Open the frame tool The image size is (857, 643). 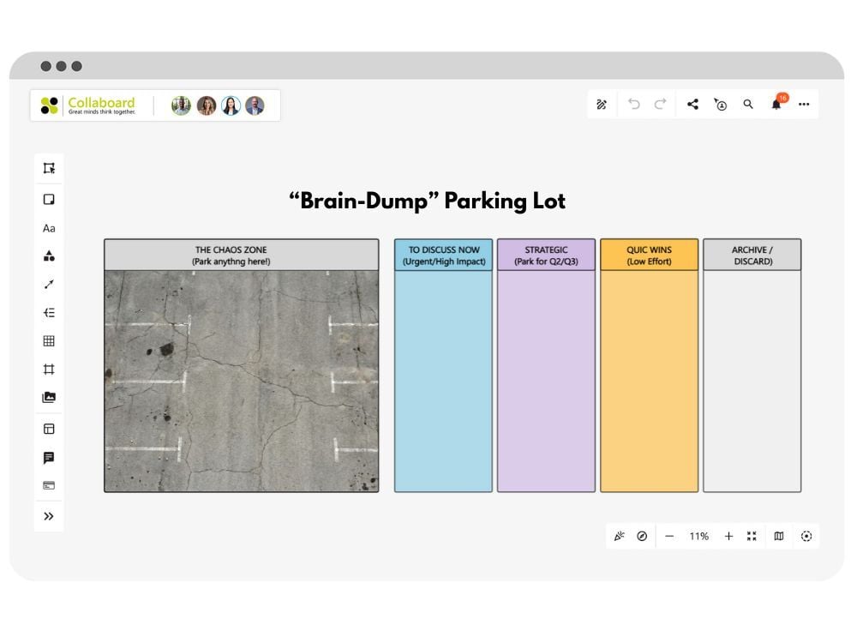pos(49,369)
